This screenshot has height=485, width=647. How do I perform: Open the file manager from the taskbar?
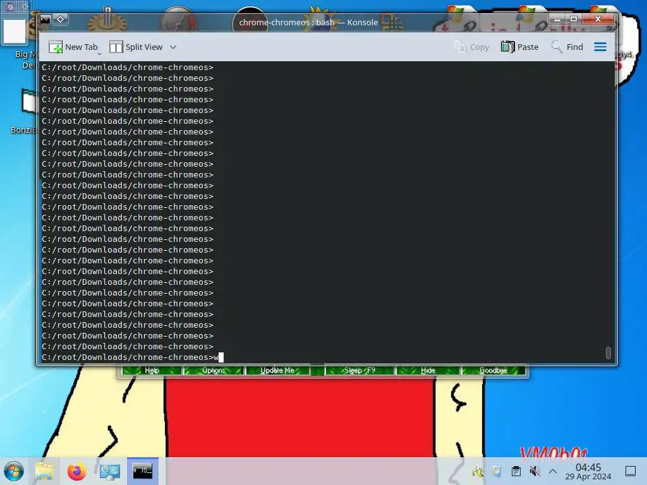point(44,471)
